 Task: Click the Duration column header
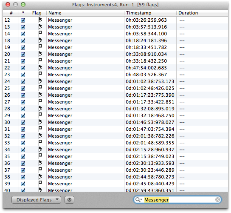coord(202,13)
